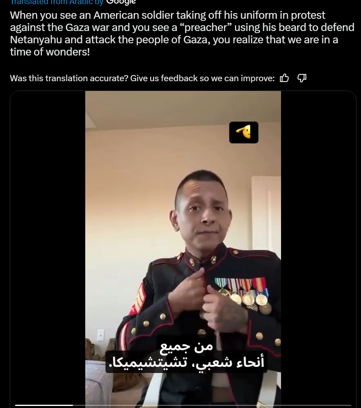361x408 pixels.
Task: Click the played portion of video progress bar
Action: click(x=44, y=405)
